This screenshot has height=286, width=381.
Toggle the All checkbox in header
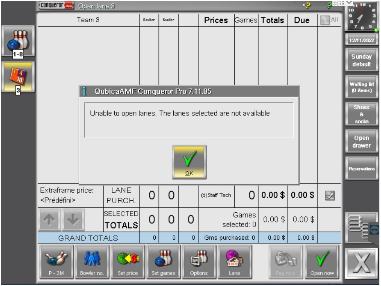click(x=324, y=20)
